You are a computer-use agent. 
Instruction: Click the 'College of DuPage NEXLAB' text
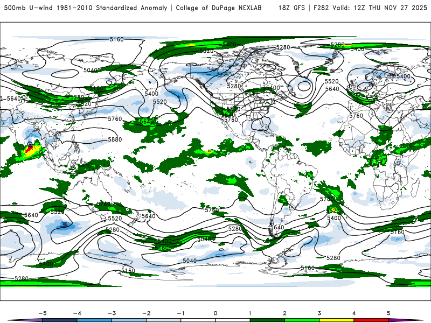(x=219, y=8)
